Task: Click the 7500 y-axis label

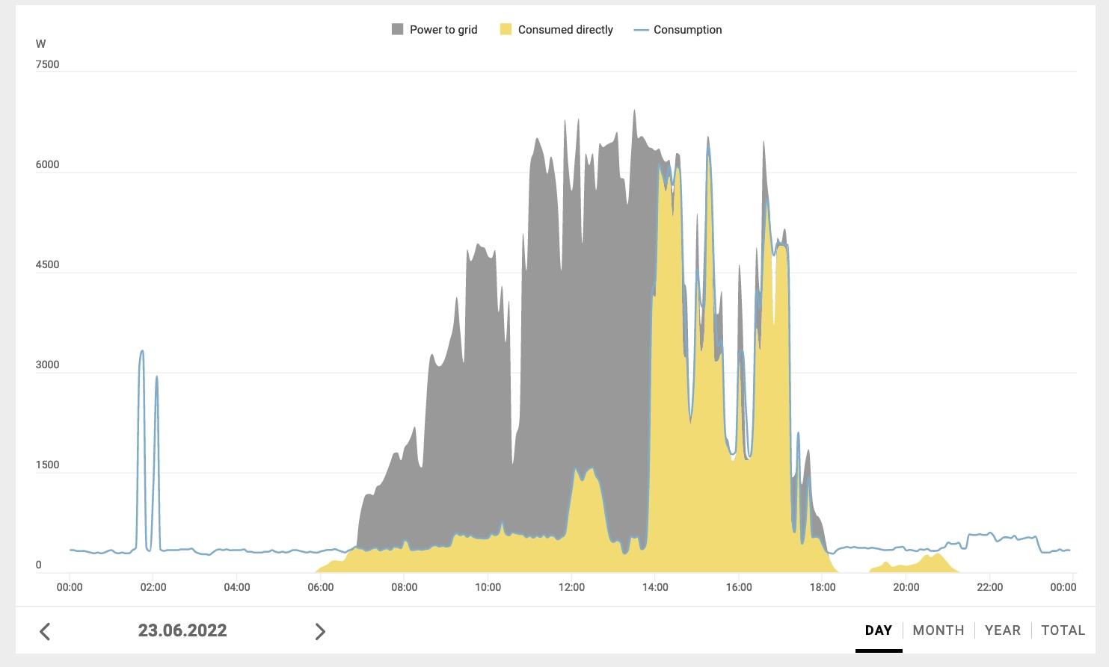Action: click(x=47, y=65)
